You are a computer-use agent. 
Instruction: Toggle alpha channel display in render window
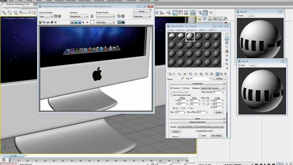[83, 22]
